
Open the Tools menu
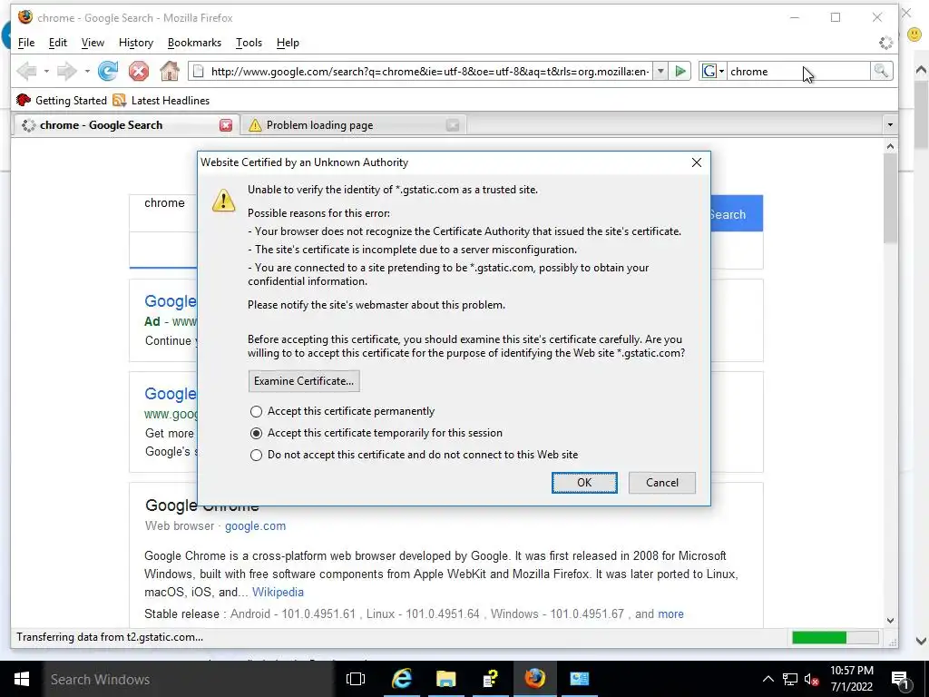(x=249, y=43)
